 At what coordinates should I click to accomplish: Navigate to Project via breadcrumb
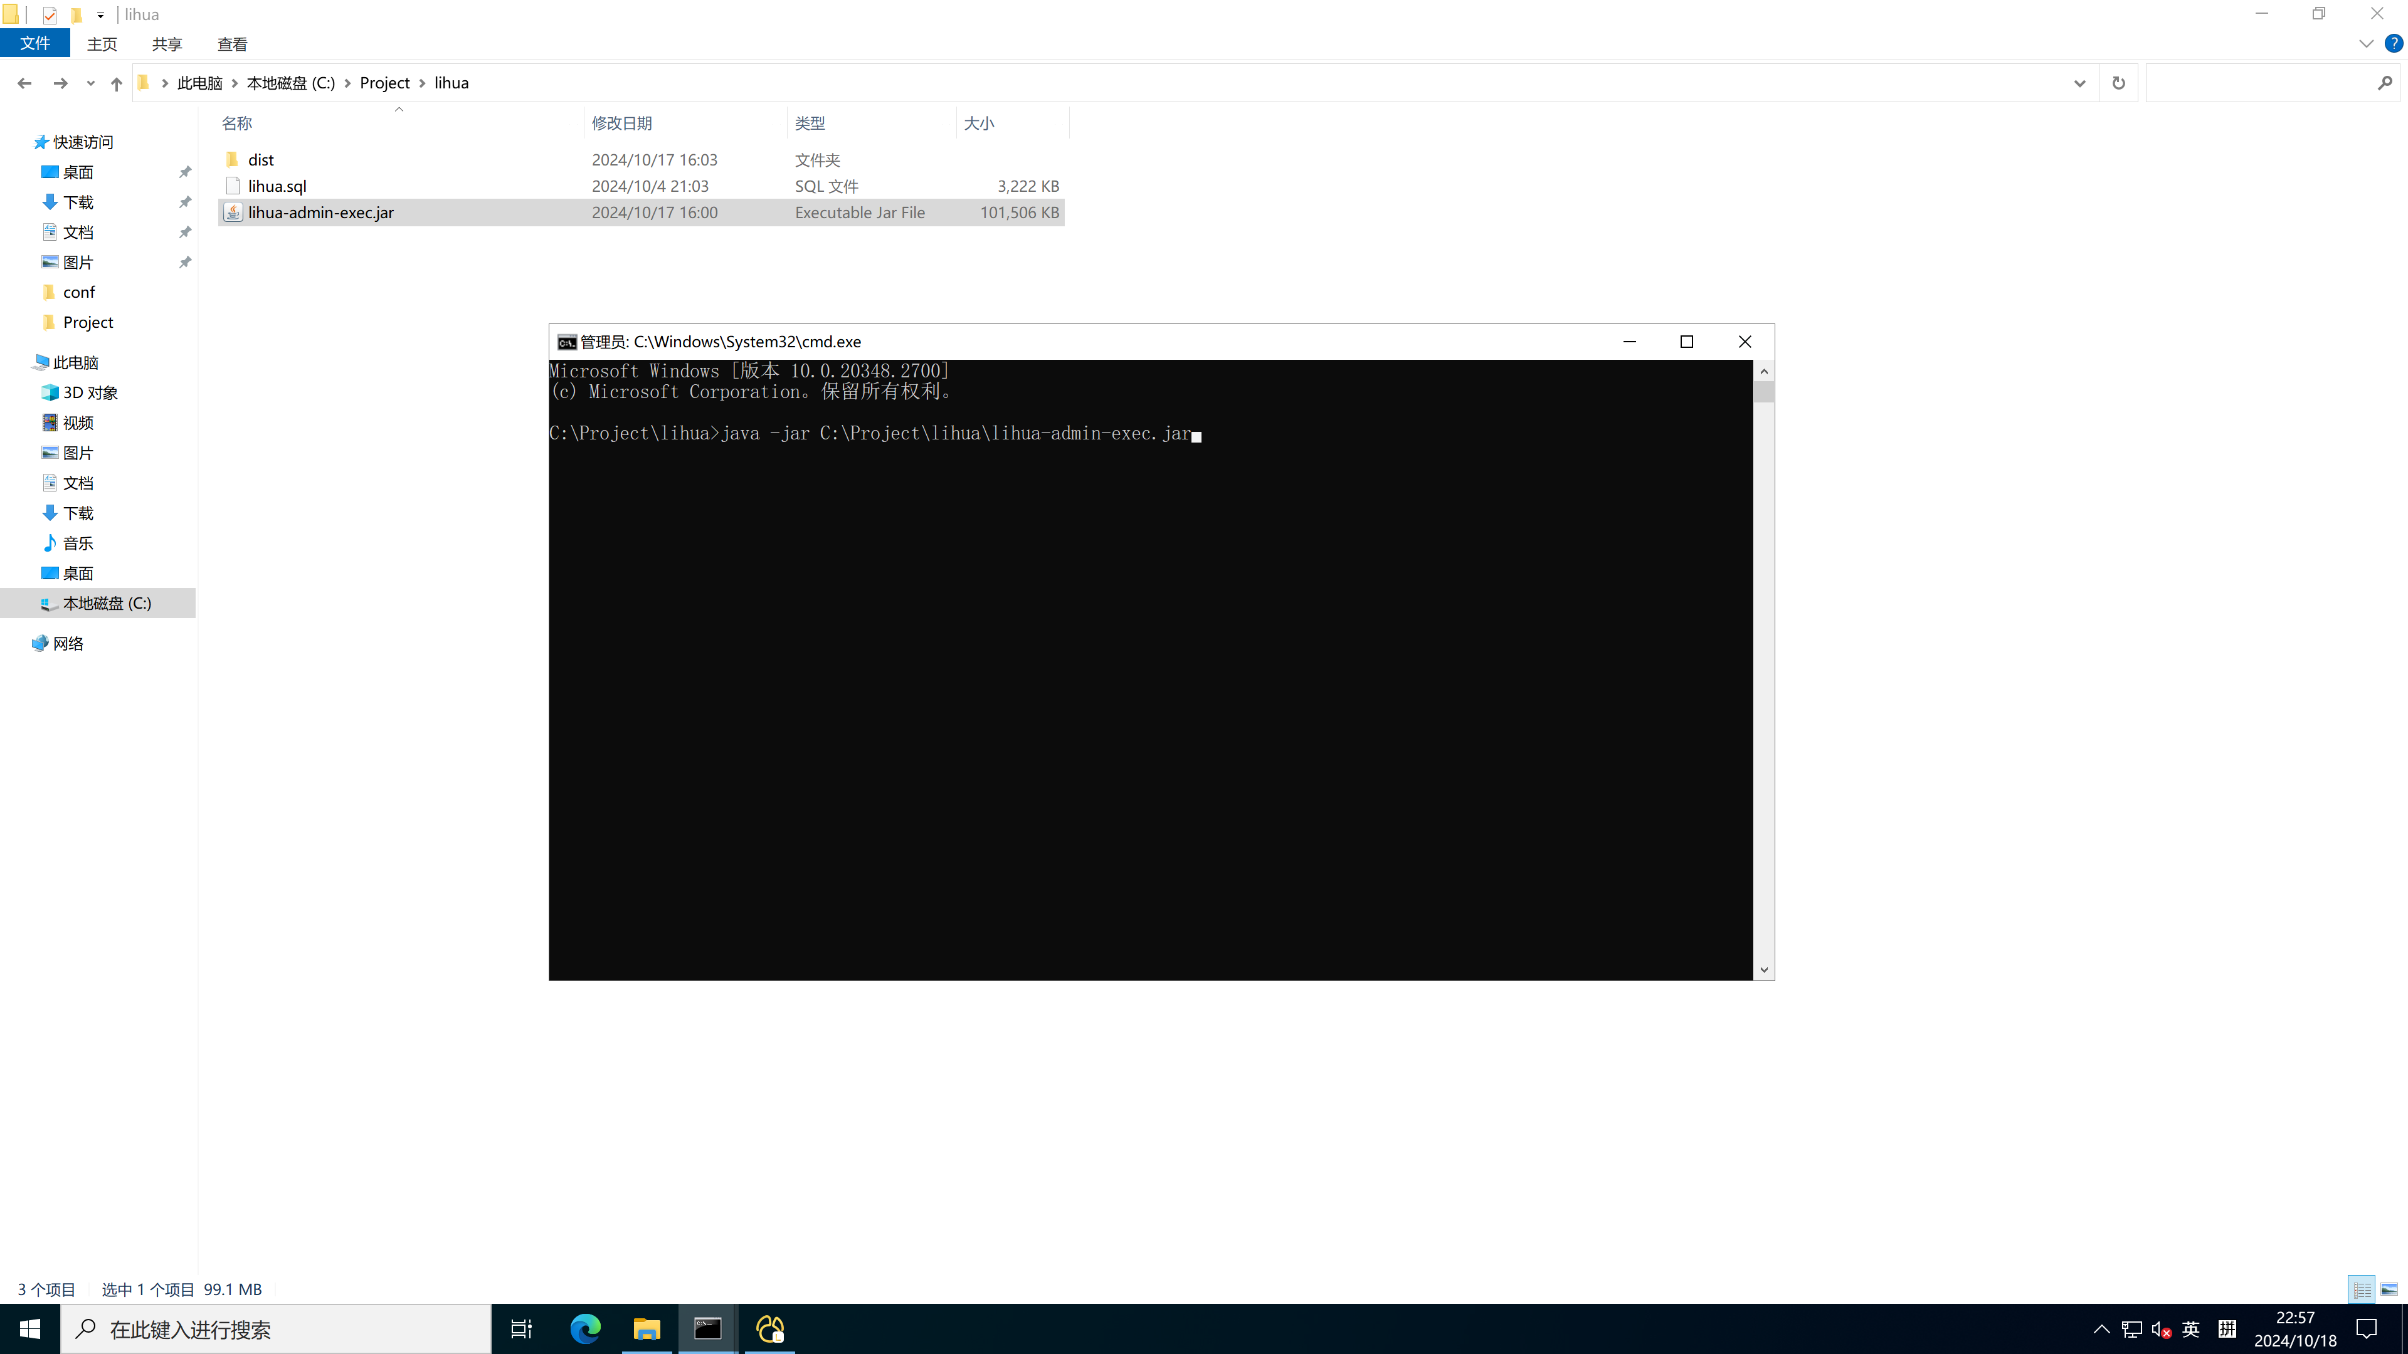385,82
